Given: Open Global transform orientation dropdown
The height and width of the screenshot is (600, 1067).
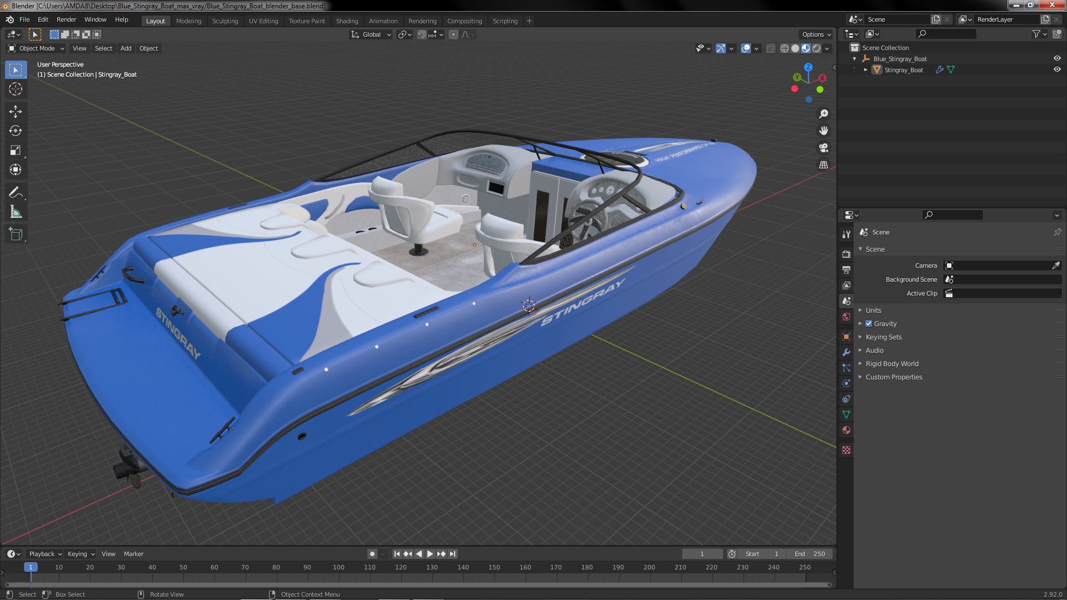Looking at the screenshot, I should [371, 34].
